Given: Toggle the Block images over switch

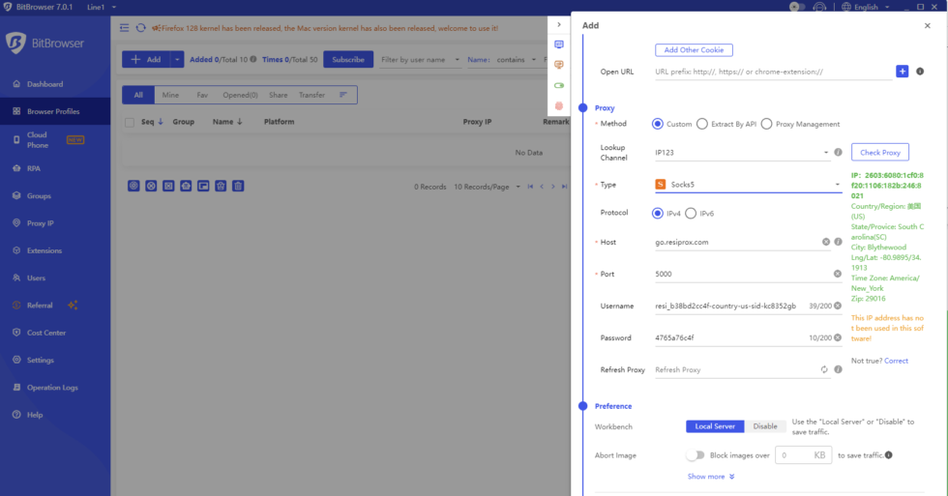Looking at the screenshot, I should point(696,455).
